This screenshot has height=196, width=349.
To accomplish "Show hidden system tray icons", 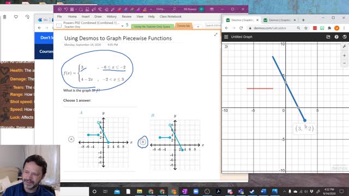I will click(x=284, y=191).
